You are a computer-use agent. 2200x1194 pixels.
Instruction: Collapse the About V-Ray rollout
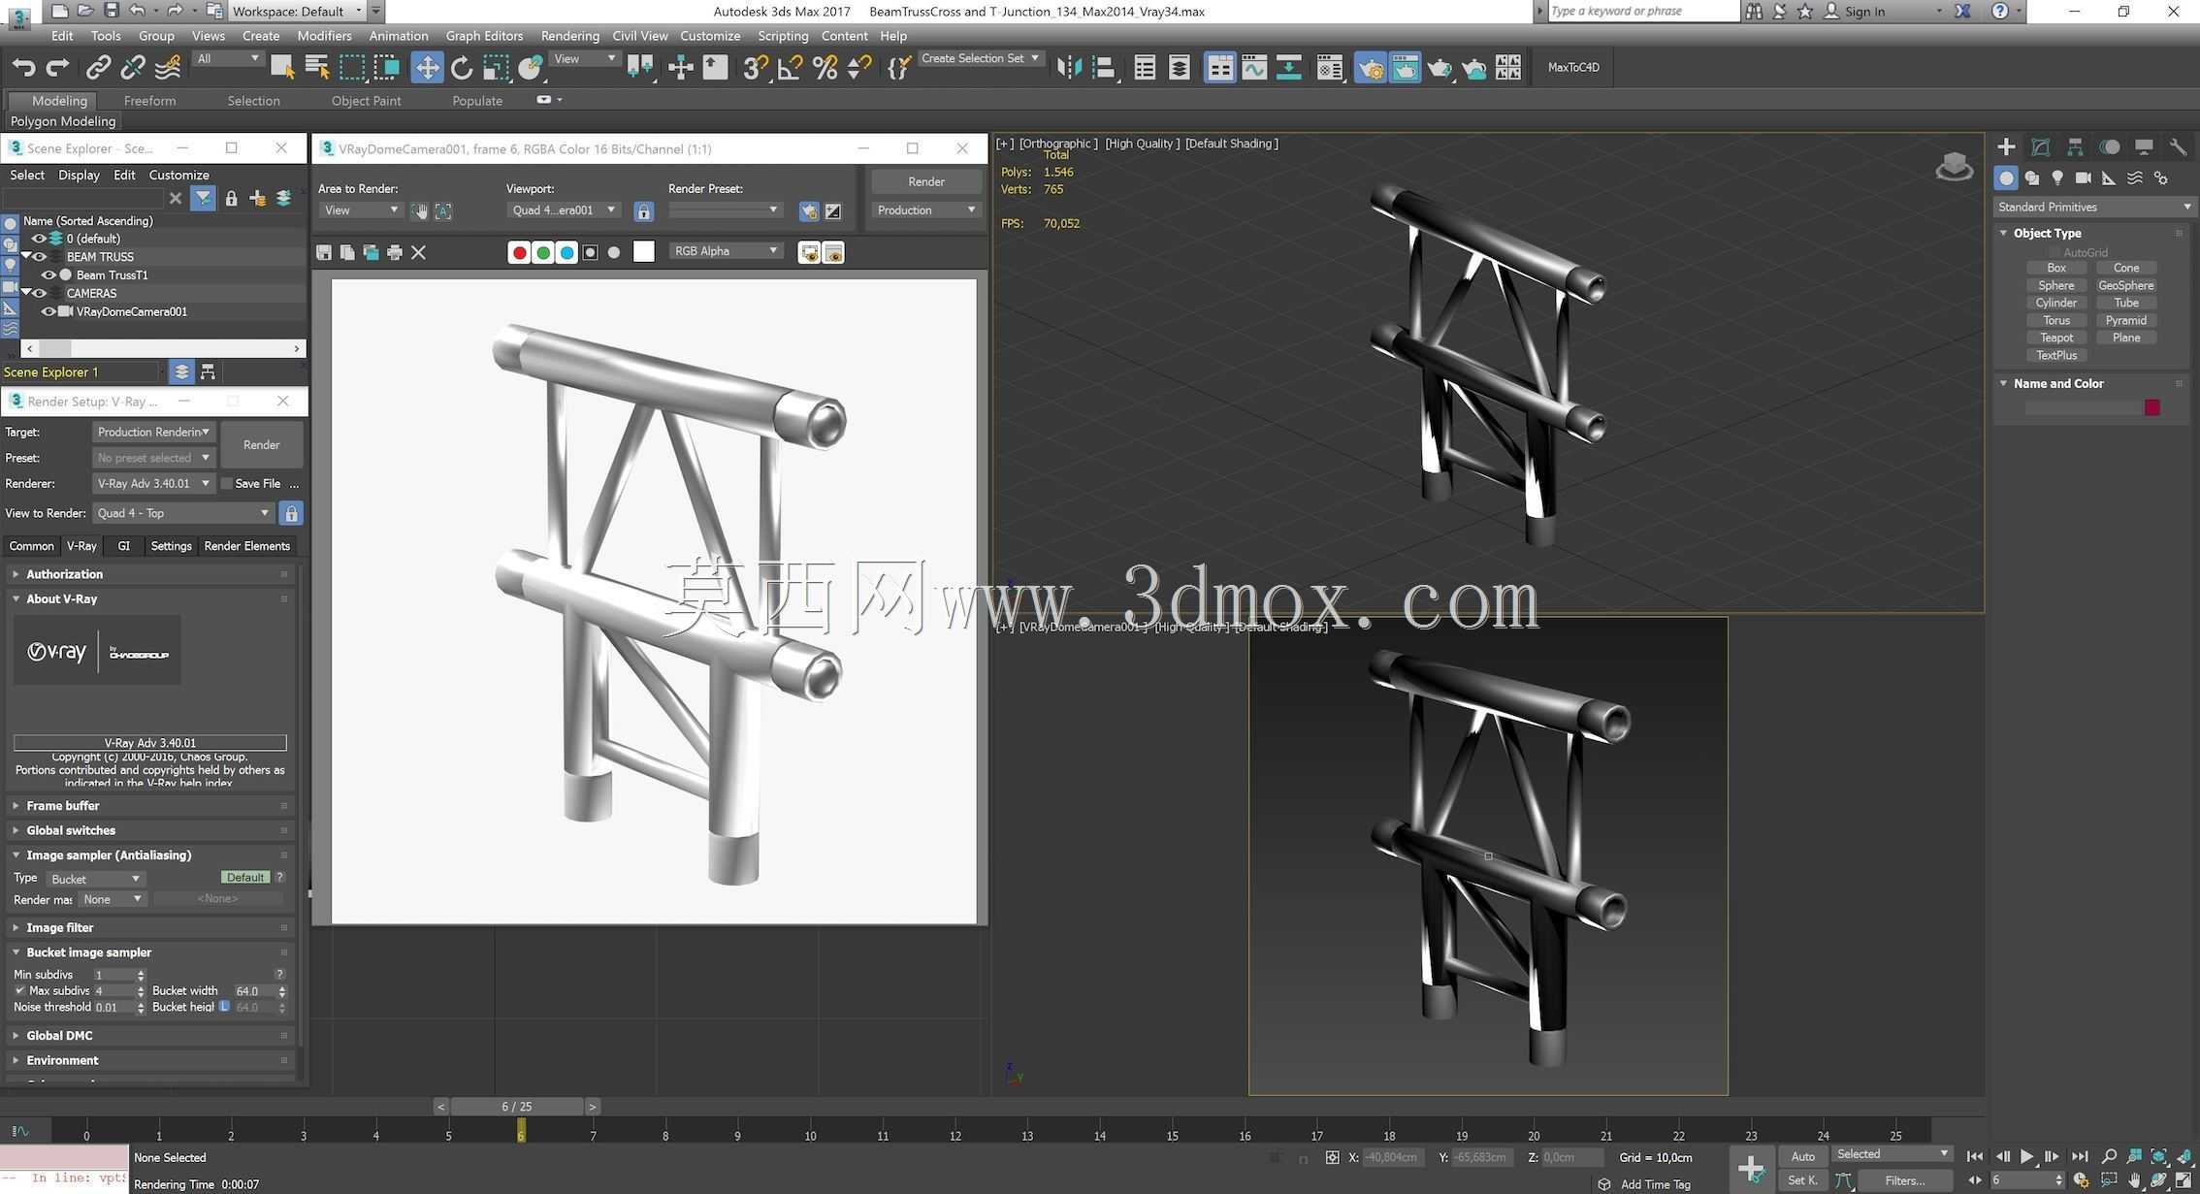(x=150, y=599)
